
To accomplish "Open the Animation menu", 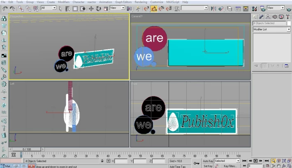I will [105, 2].
